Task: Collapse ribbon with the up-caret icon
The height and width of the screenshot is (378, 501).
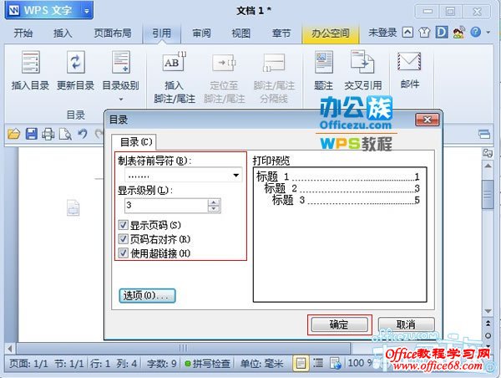Action: pyautogui.click(x=407, y=33)
